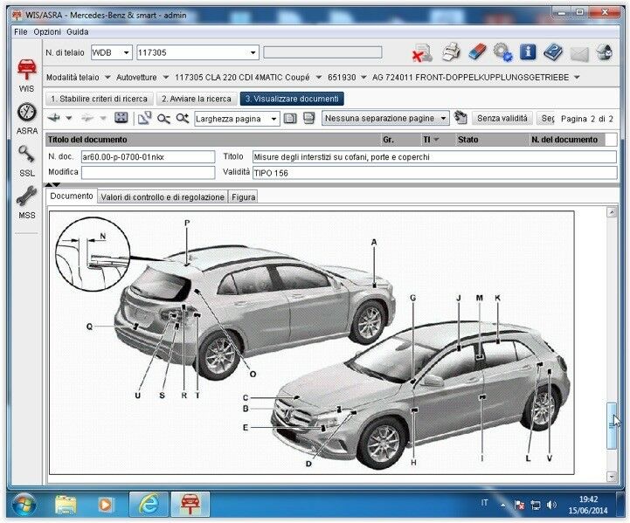
Task: Click the single page view icon
Action: tap(290, 119)
